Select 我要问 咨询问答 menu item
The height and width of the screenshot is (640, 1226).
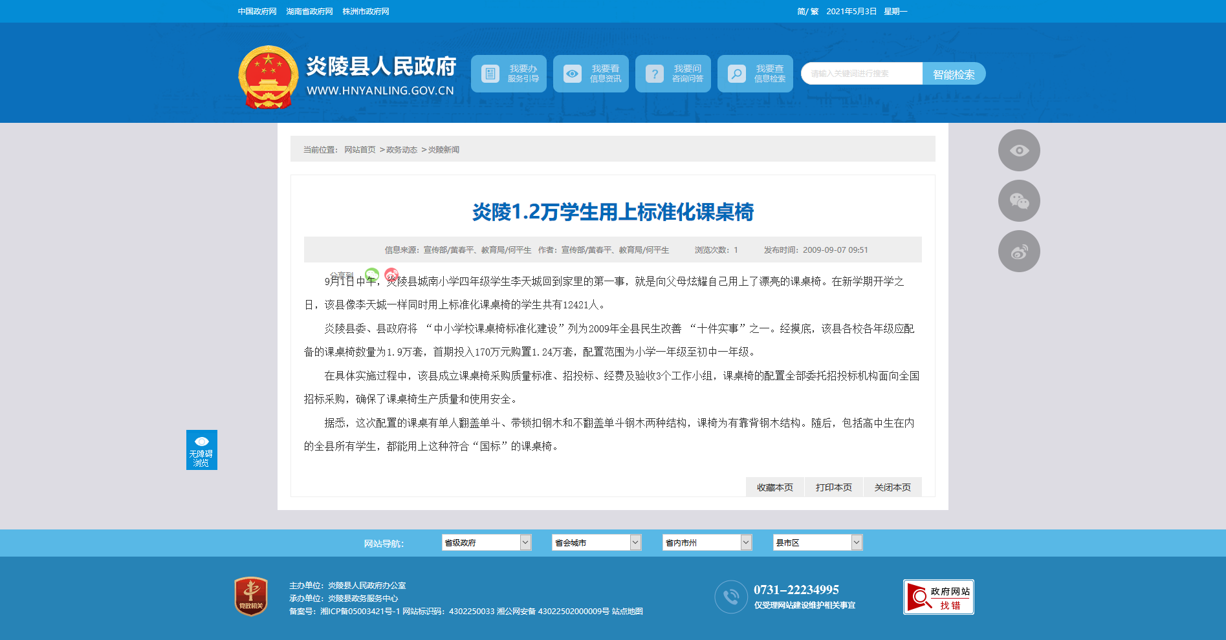point(673,74)
